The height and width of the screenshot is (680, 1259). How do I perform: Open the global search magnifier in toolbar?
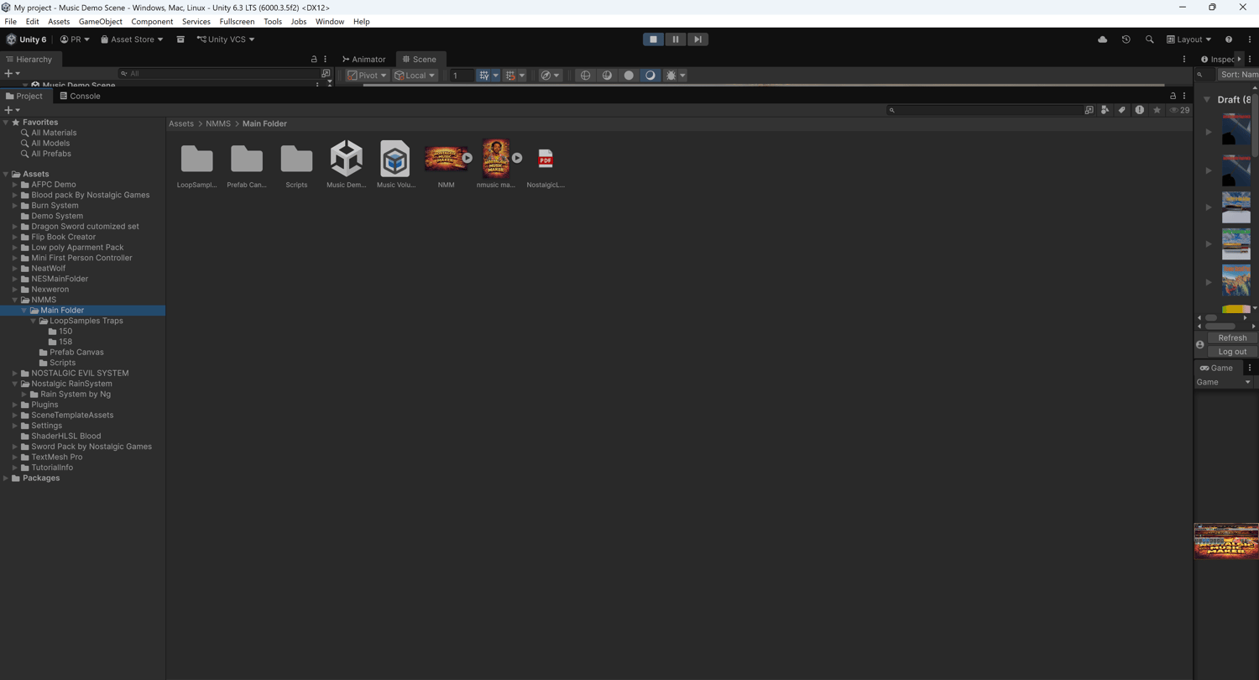pyautogui.click(x=1149, y=39)
